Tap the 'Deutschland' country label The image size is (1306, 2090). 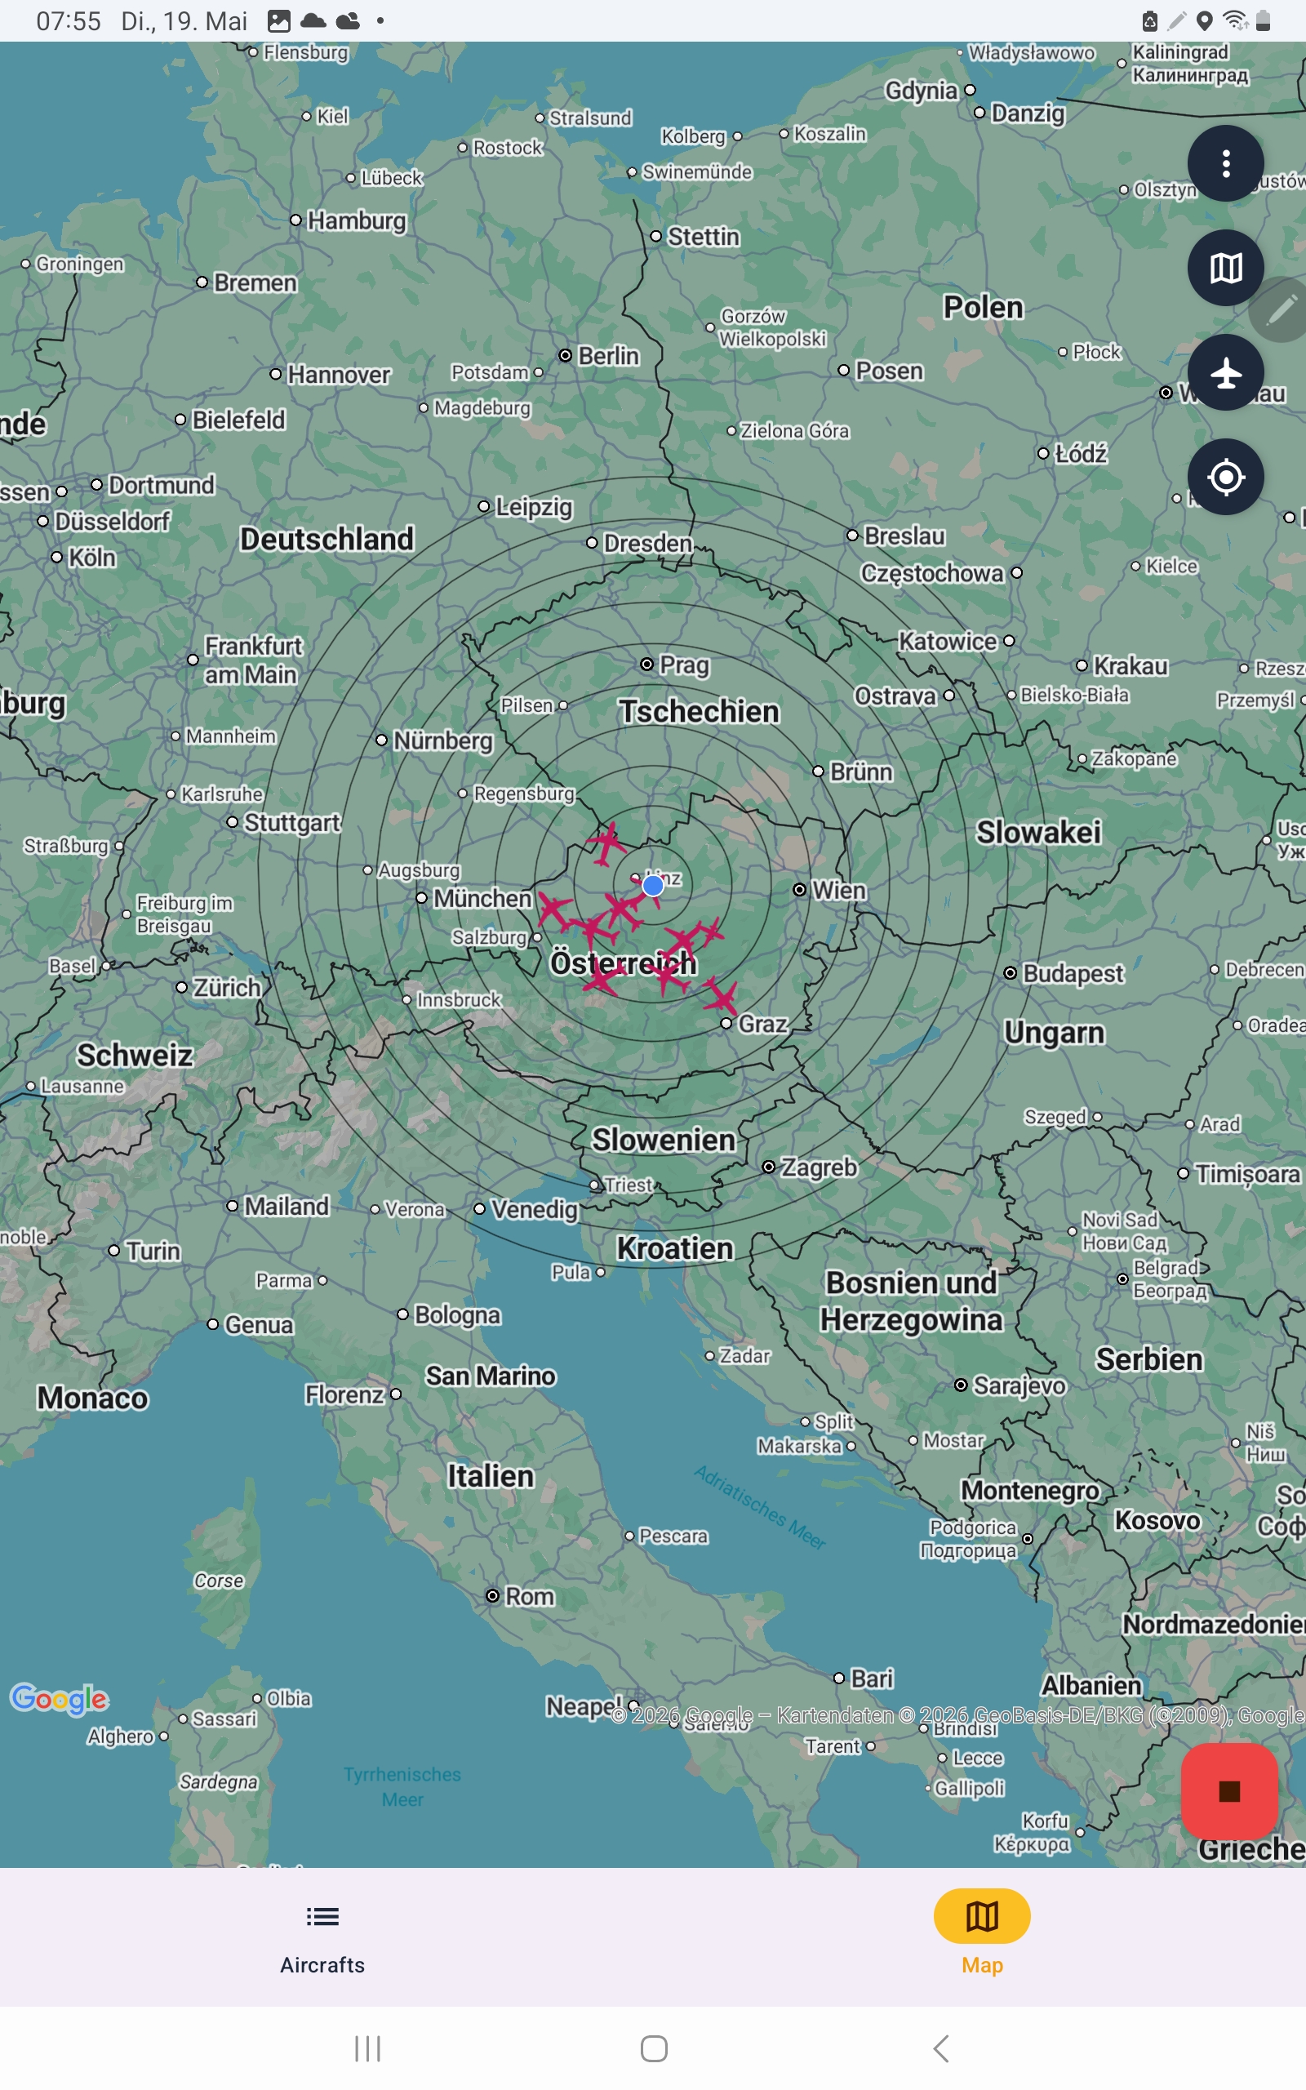(x=326, y=539)
